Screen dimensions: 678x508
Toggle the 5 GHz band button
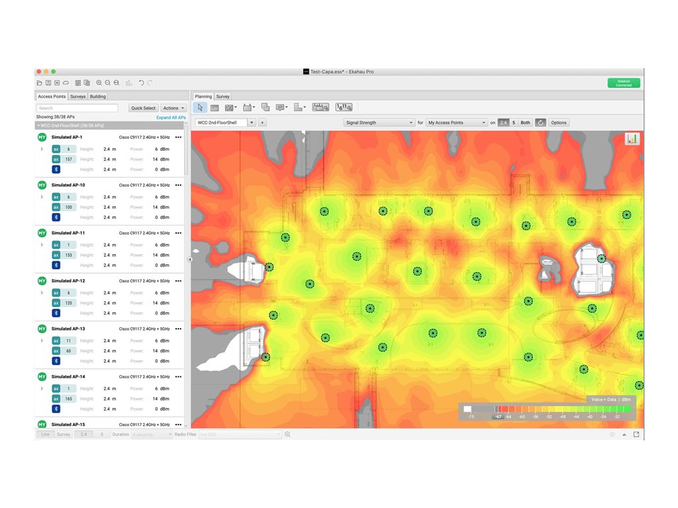click(x=513, y=122)
